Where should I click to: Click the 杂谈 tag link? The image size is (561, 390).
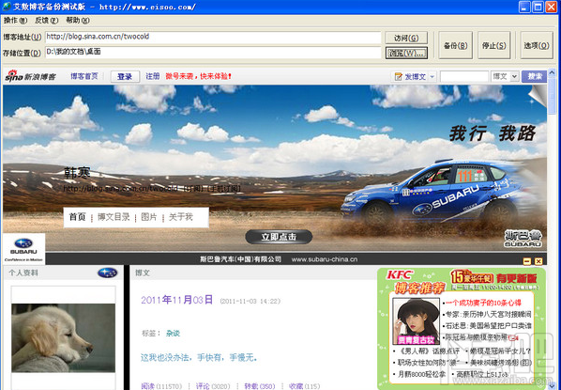point(173,334)
